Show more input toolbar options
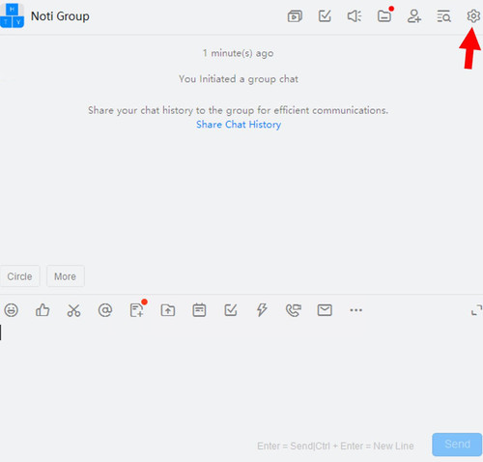Screen dimensions: 483x462 [355, 310]
